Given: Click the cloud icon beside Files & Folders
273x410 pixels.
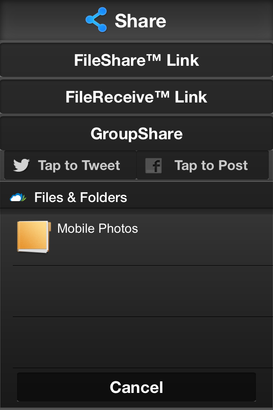Looking at the screenshot, I should click(x=18, y=197).
